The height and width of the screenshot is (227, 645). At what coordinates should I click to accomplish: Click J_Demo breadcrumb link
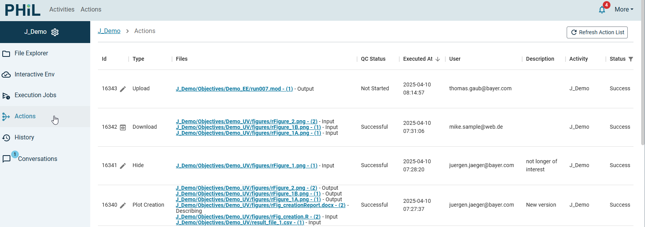[109, 31]
